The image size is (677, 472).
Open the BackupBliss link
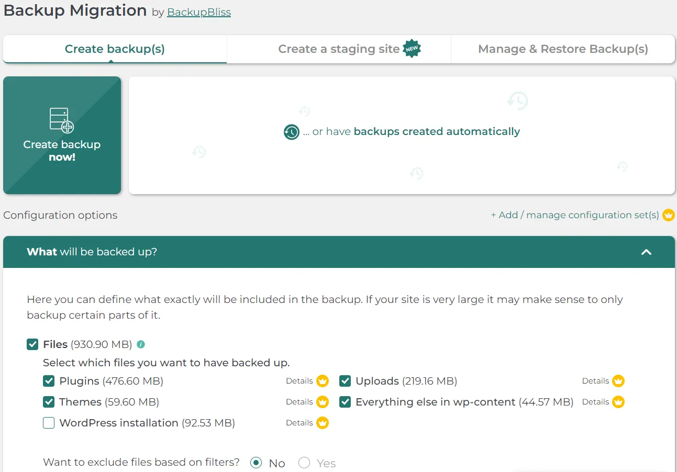click(x=199, y=12)
